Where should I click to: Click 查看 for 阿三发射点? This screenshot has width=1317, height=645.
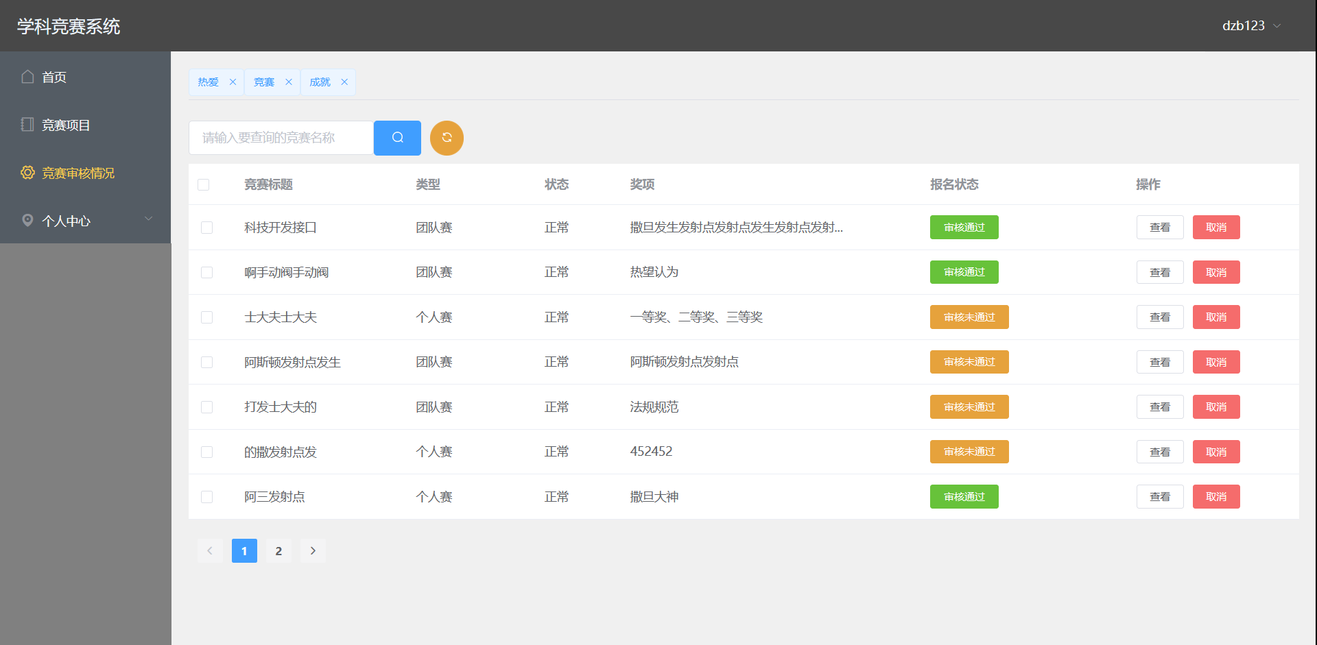click(1160, 497)
